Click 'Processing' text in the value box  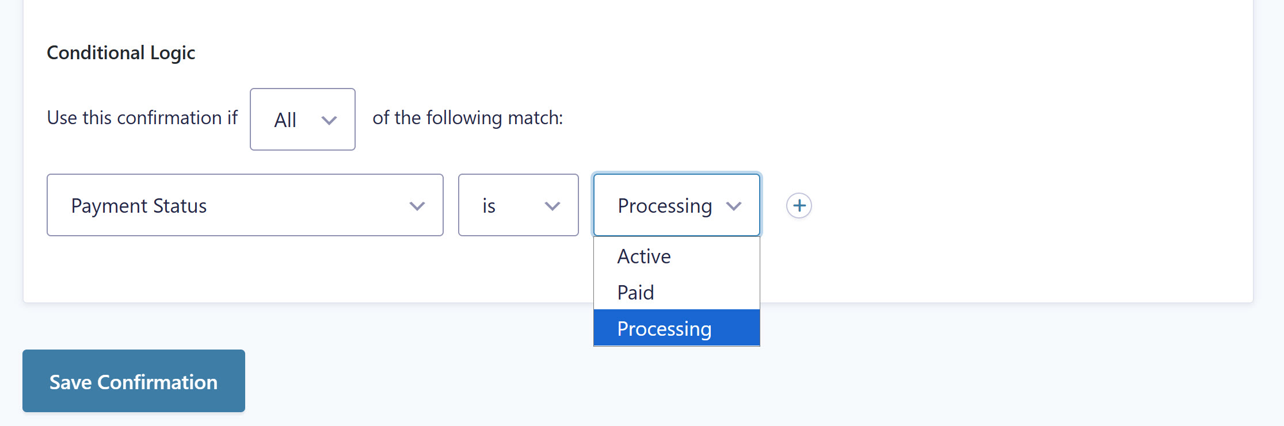(664, 206)
